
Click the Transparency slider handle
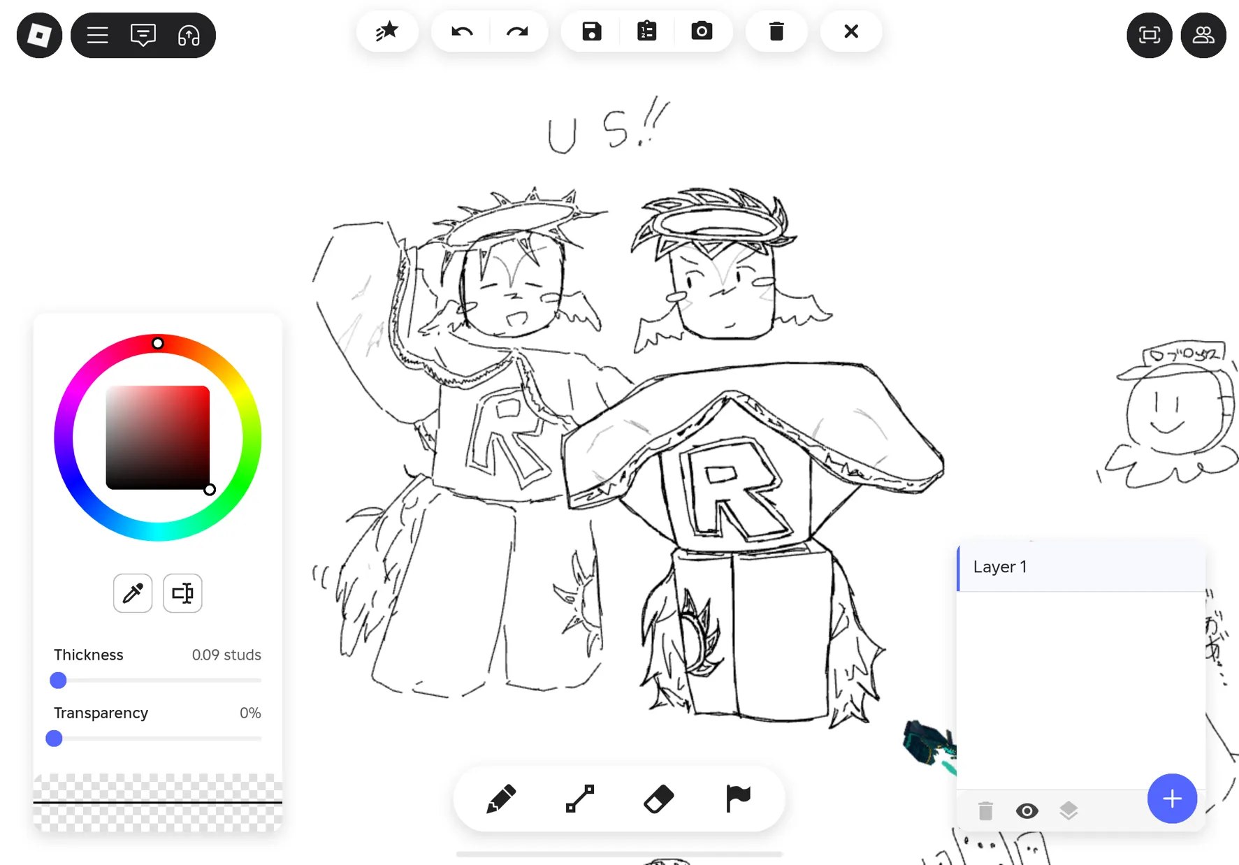[54, 738]
